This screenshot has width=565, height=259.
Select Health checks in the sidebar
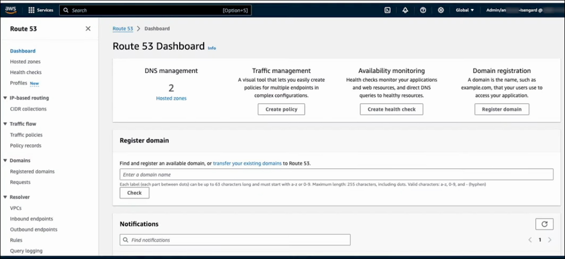pos(26,72)
